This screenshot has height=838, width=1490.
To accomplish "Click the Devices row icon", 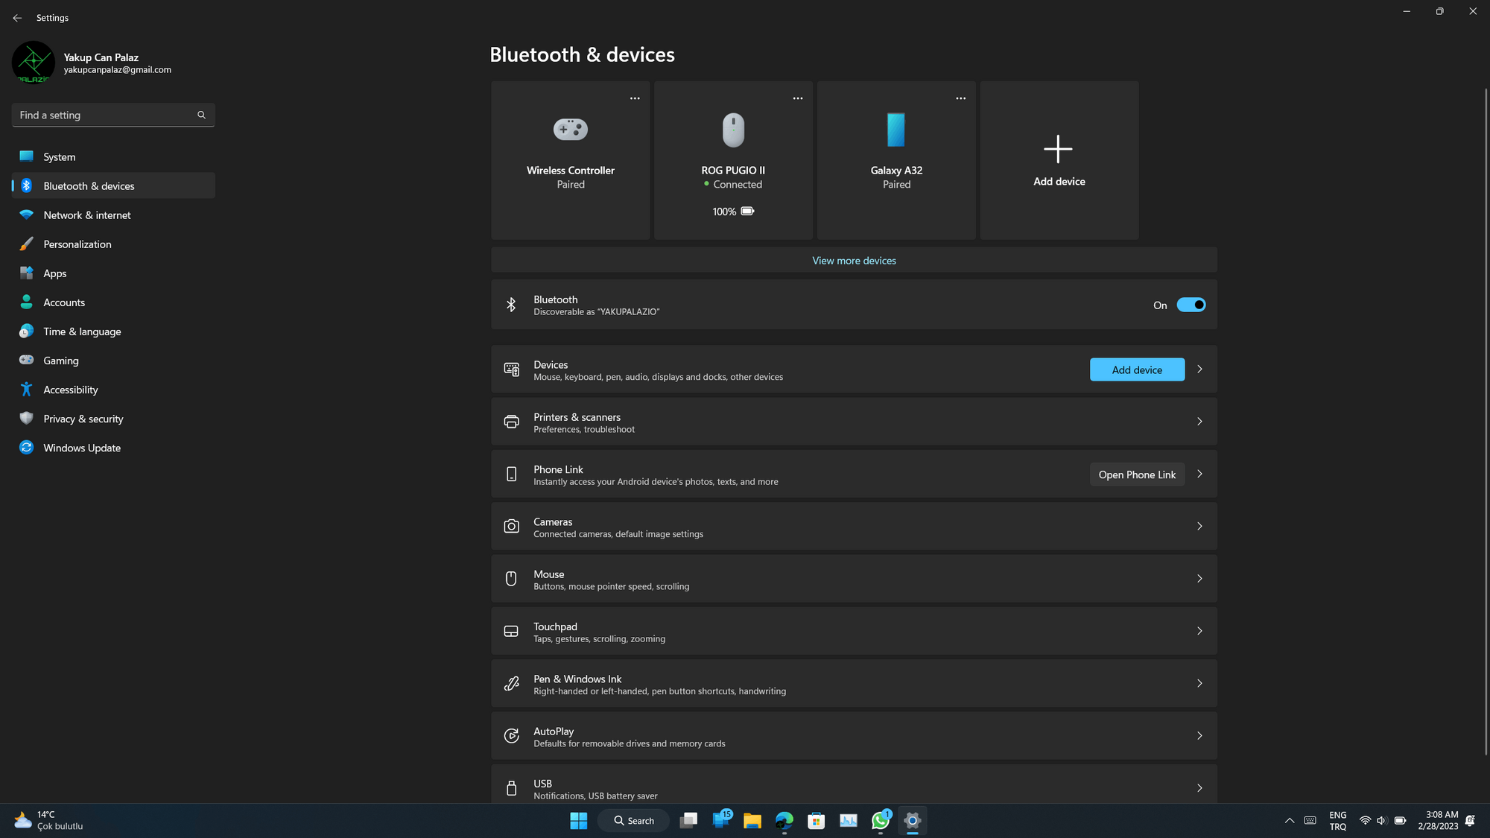I will click(x=511, y=369).
